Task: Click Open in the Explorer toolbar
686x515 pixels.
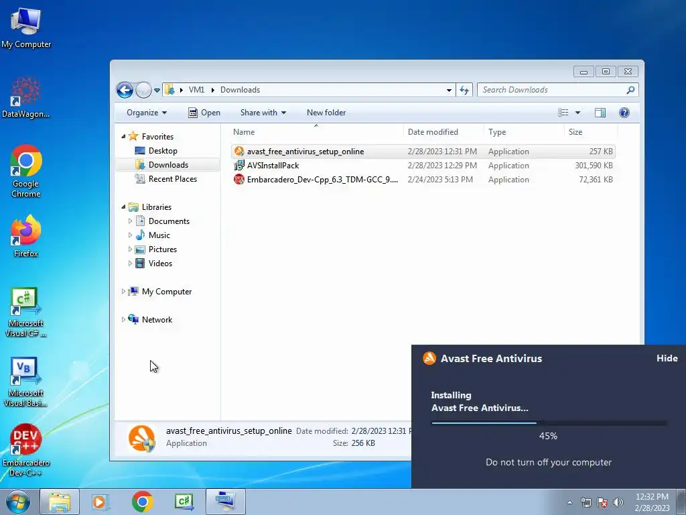Action: (x=204, y=113)
